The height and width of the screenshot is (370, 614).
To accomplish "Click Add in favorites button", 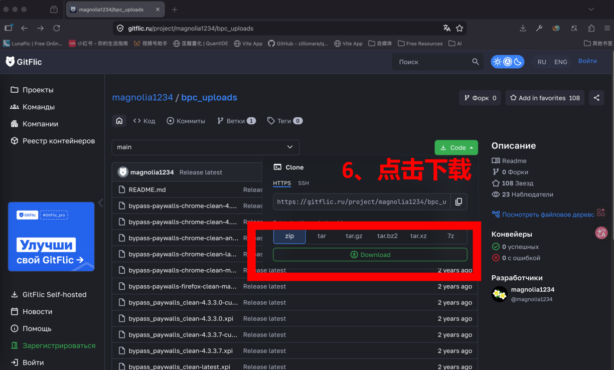I will (544, 98).
